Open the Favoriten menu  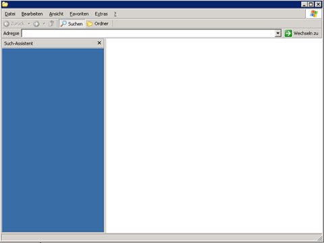[79, 14]
